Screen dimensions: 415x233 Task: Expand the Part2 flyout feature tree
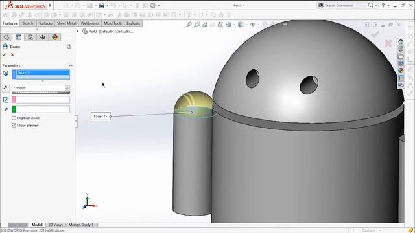[77, 31]
